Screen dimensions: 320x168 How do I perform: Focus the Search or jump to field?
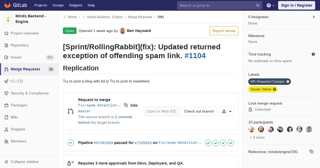tap(216, 5)
